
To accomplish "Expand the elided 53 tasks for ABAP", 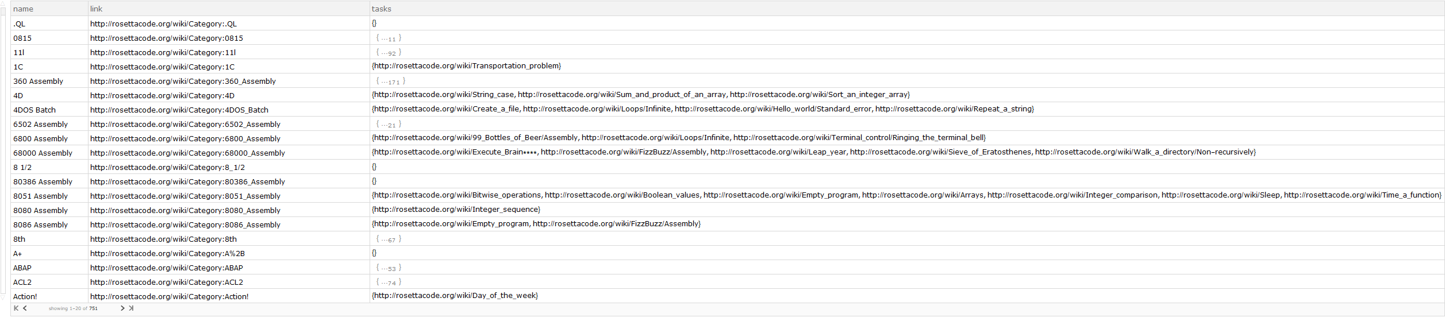I will pyautogui.click(x=389, y=268).
